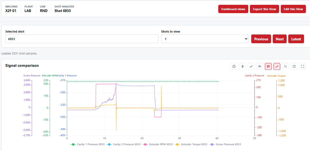The width and height of the screenshot is (314, 154).
Task: Click the fullscreen expand icon on chart
Action: pyautogui.click(x=302, y=66)
